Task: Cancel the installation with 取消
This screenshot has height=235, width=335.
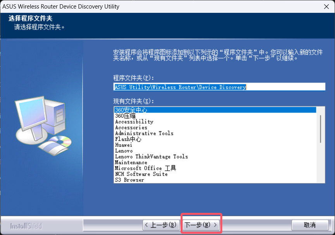Action: tap(309, 225)
